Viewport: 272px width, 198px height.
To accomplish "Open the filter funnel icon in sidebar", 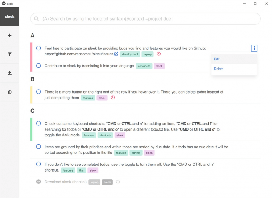I will [9, 54].
